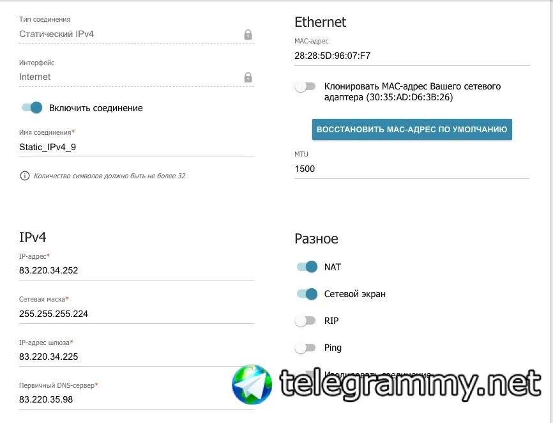
Task: Click the Telegram globe logo icon
Action: 252,385
